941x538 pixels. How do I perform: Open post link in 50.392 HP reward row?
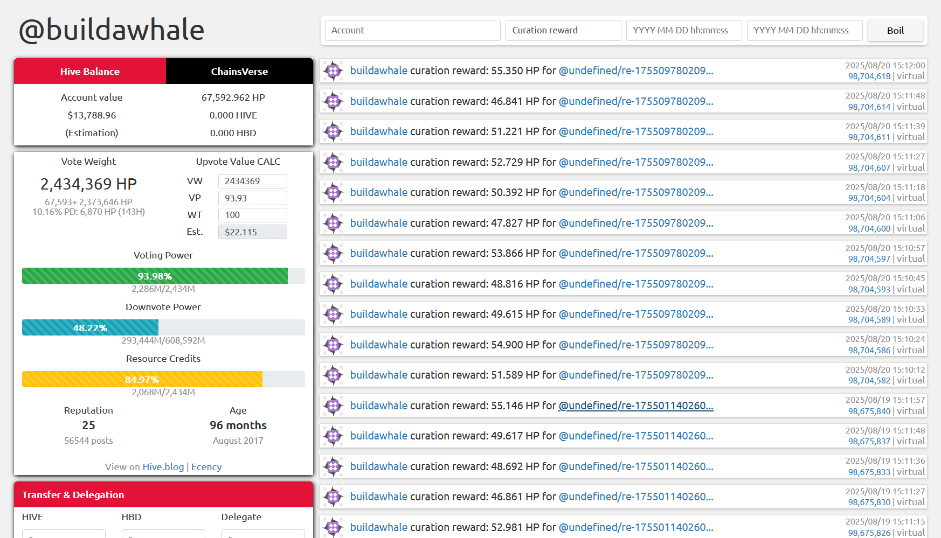(636, 192)
